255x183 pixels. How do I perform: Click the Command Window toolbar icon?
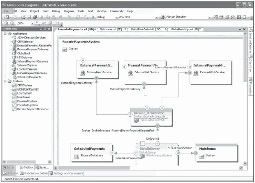(244, 17)
